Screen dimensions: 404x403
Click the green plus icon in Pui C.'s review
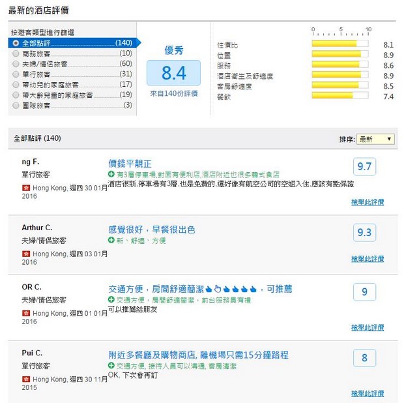(x=111, y=366)
